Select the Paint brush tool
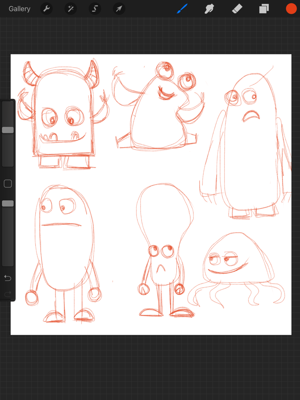300x400 pixels. click(x=182, y=9)
